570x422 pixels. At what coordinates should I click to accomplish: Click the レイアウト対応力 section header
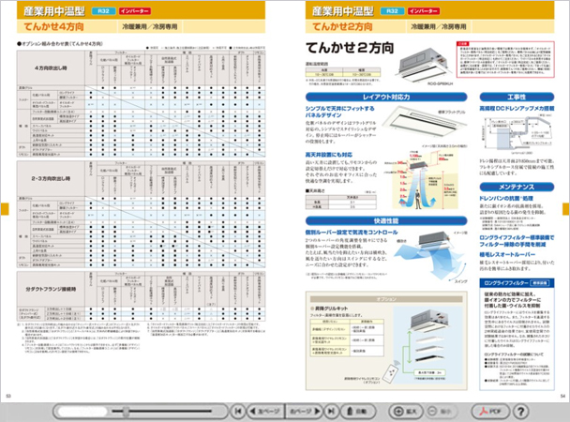click(386, 97)
